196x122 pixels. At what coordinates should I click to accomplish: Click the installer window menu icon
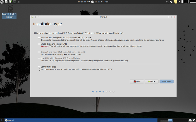point(32,17)
